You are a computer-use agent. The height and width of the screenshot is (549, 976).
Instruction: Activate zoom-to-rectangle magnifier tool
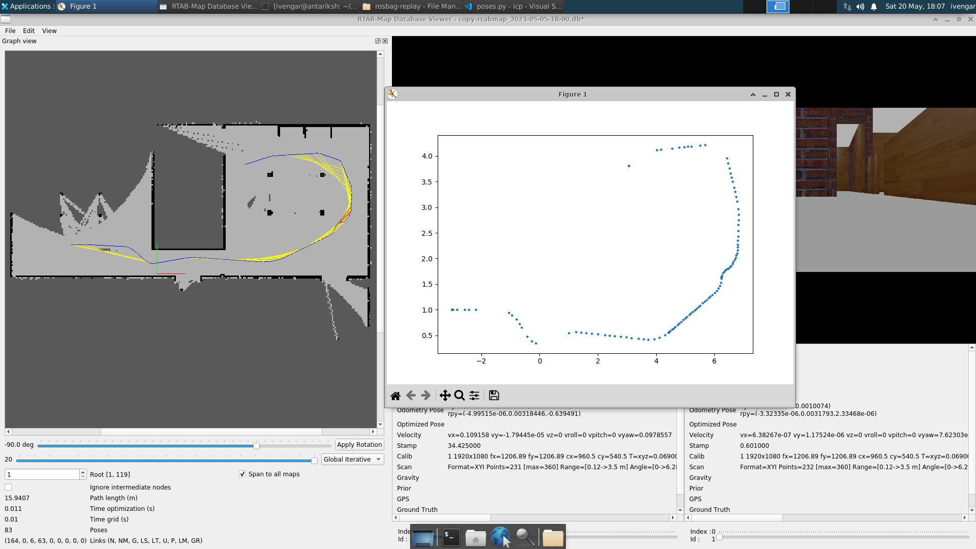(459, 395)
